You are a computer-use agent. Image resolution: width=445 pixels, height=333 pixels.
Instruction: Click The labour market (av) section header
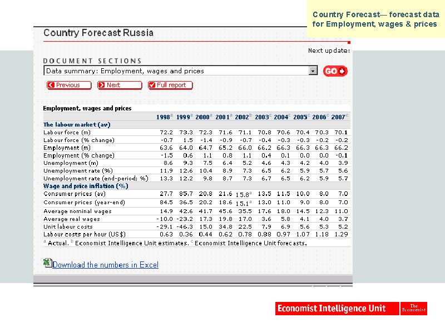pyautogui.click(x=77, y=124)
